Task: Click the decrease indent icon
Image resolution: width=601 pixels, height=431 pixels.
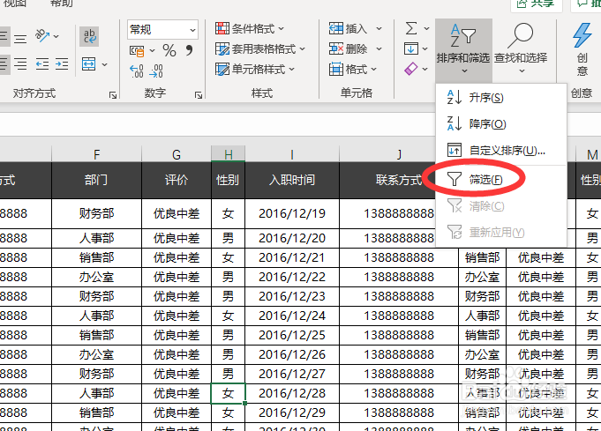Action: pyautogui.click(x=42, y=63)
